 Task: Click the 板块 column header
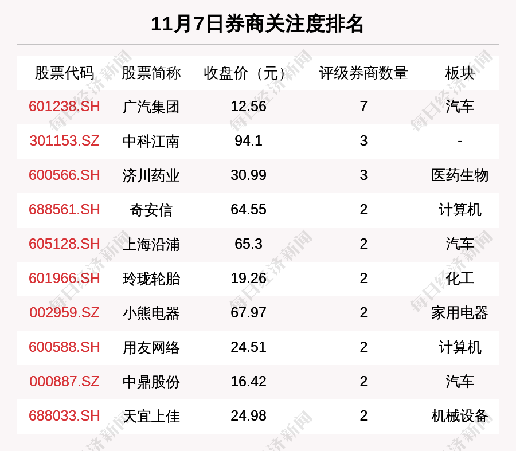click(x=460, y=73)
